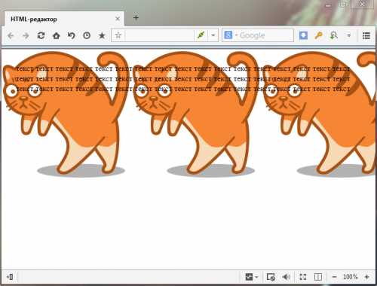Open the main hamburger menu
Image resolution: width=377 pixels, height=286 pixels.
pyautogui.click(x=366, y=35)
